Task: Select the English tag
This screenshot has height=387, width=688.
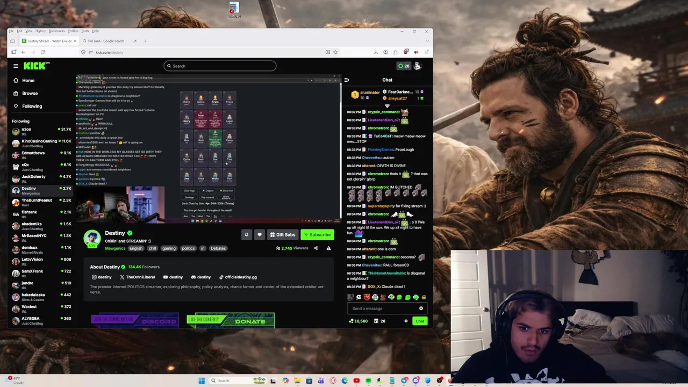Action: click(x=136, y=248)
